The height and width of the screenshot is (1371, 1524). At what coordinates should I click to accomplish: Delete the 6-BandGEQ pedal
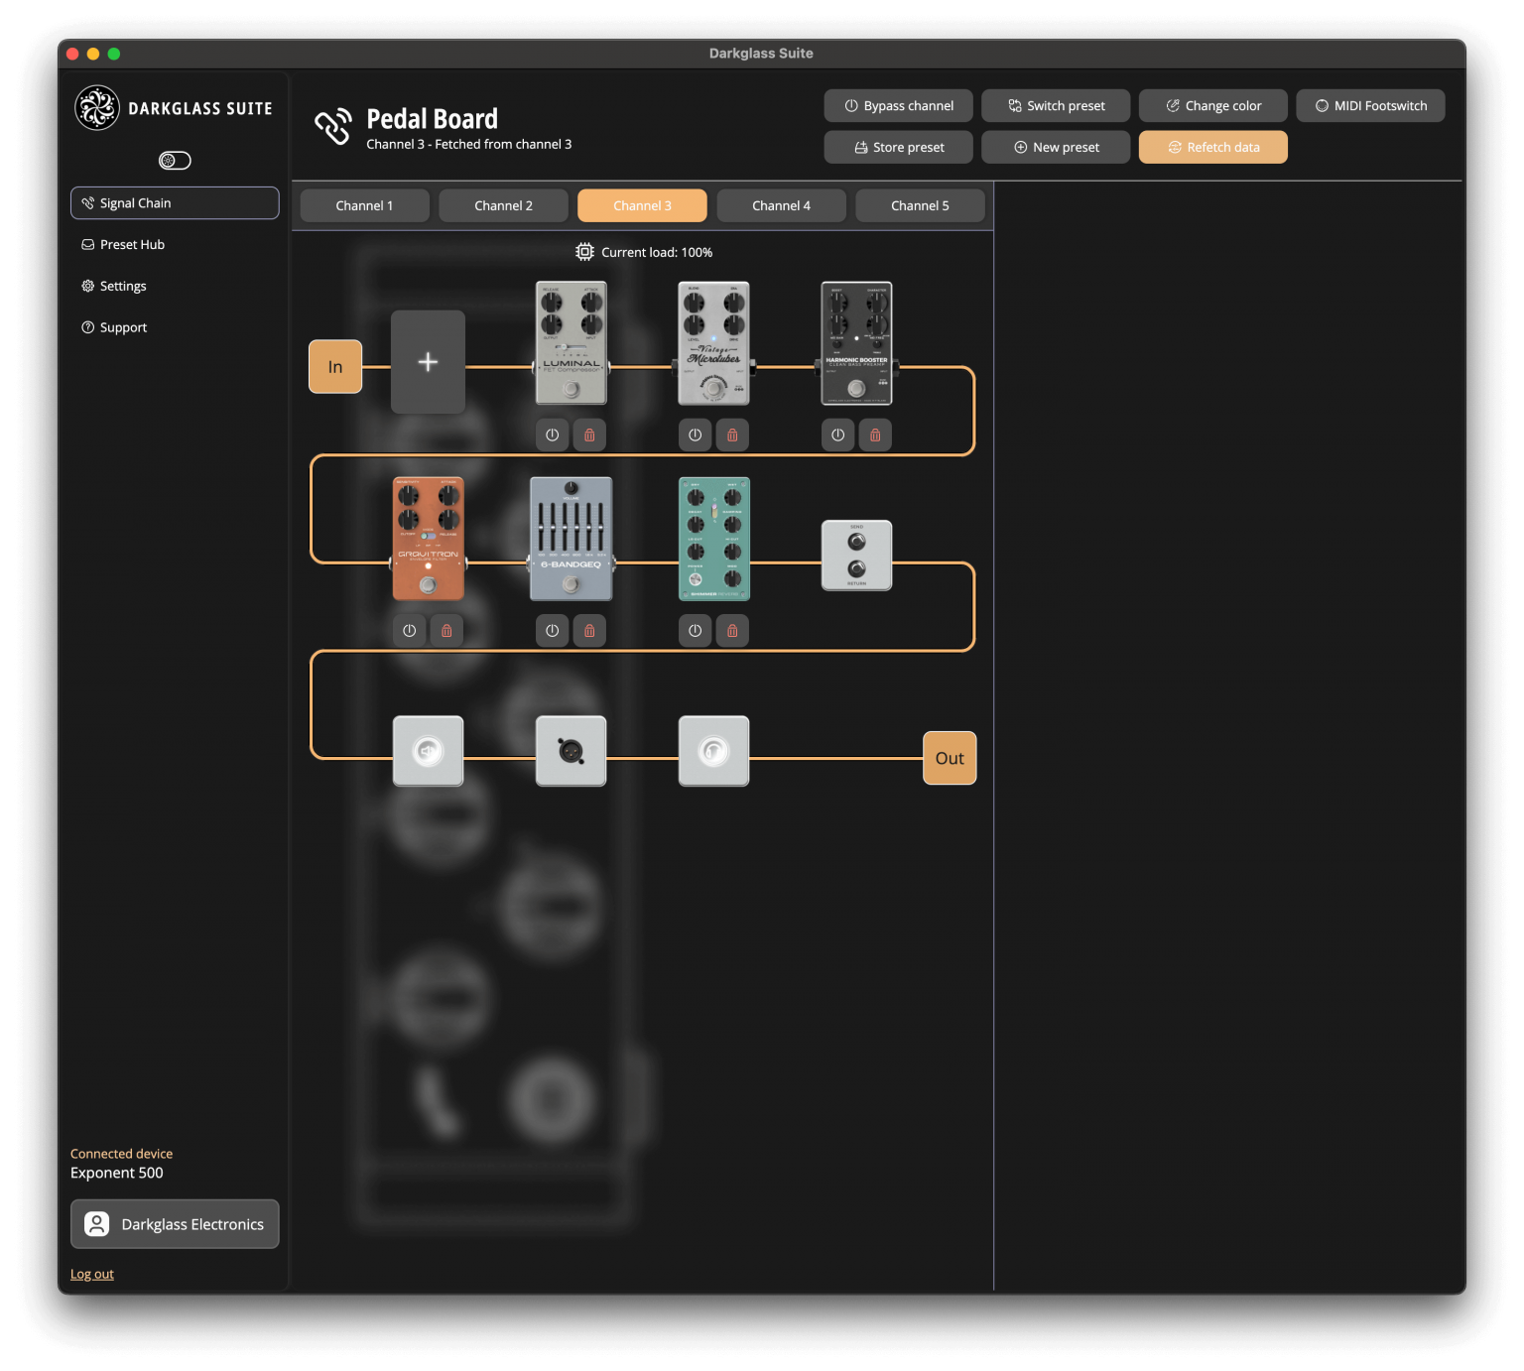[x=589, y=630]
